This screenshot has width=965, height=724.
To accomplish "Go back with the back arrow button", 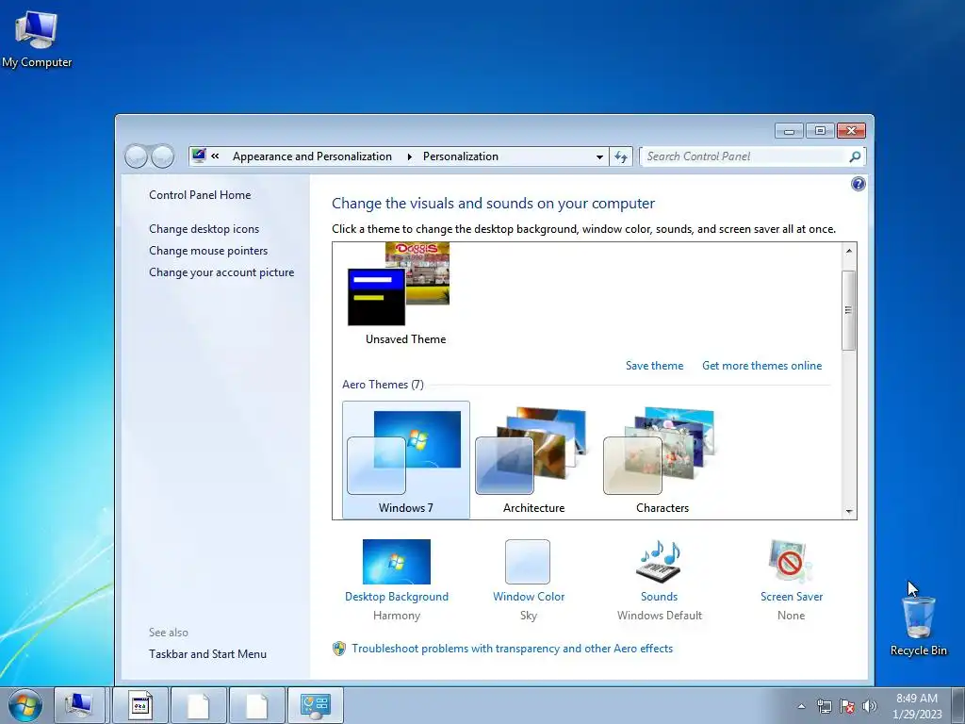I will coord(136,156).
